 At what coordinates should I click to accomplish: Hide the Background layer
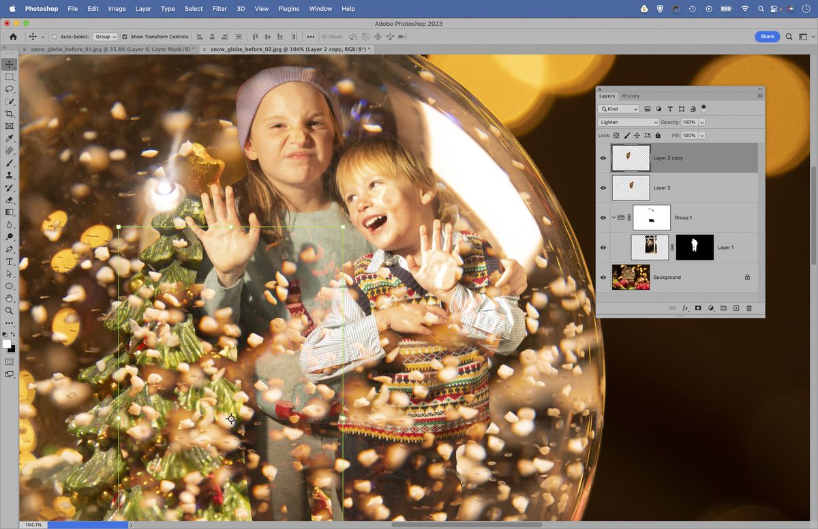pos(603,277)
